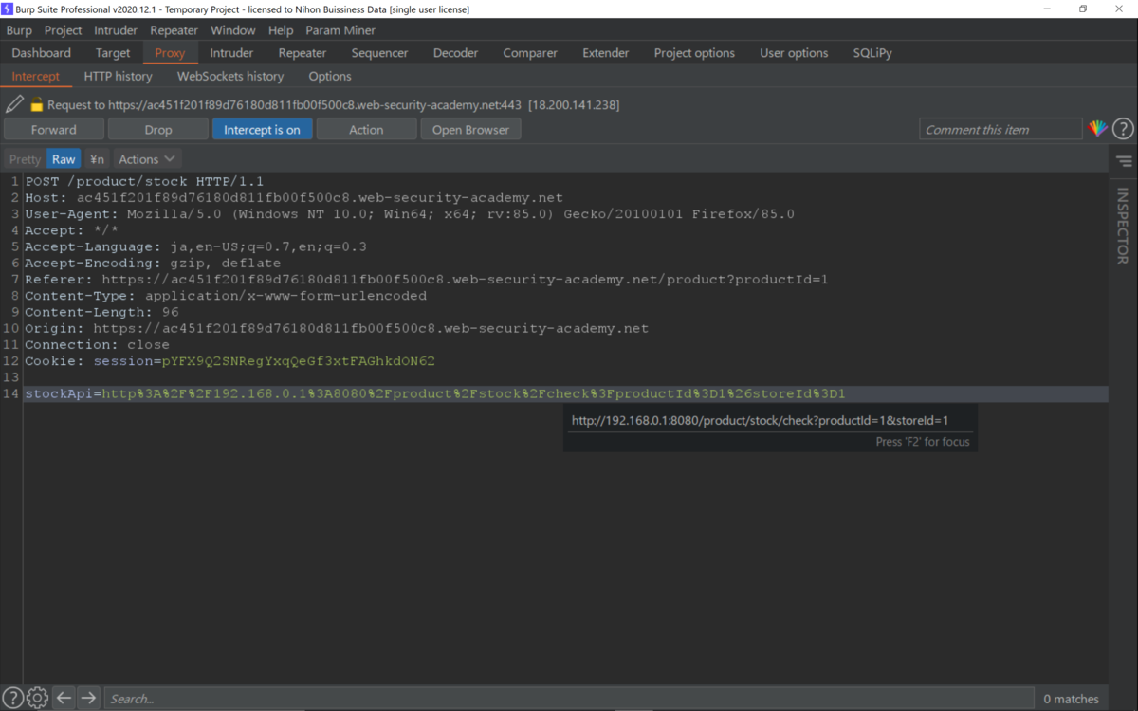Image resolution: width=1138 pixels, height=711 pixels.
Task: Click the Referer header line
Action: click(427, 279)
